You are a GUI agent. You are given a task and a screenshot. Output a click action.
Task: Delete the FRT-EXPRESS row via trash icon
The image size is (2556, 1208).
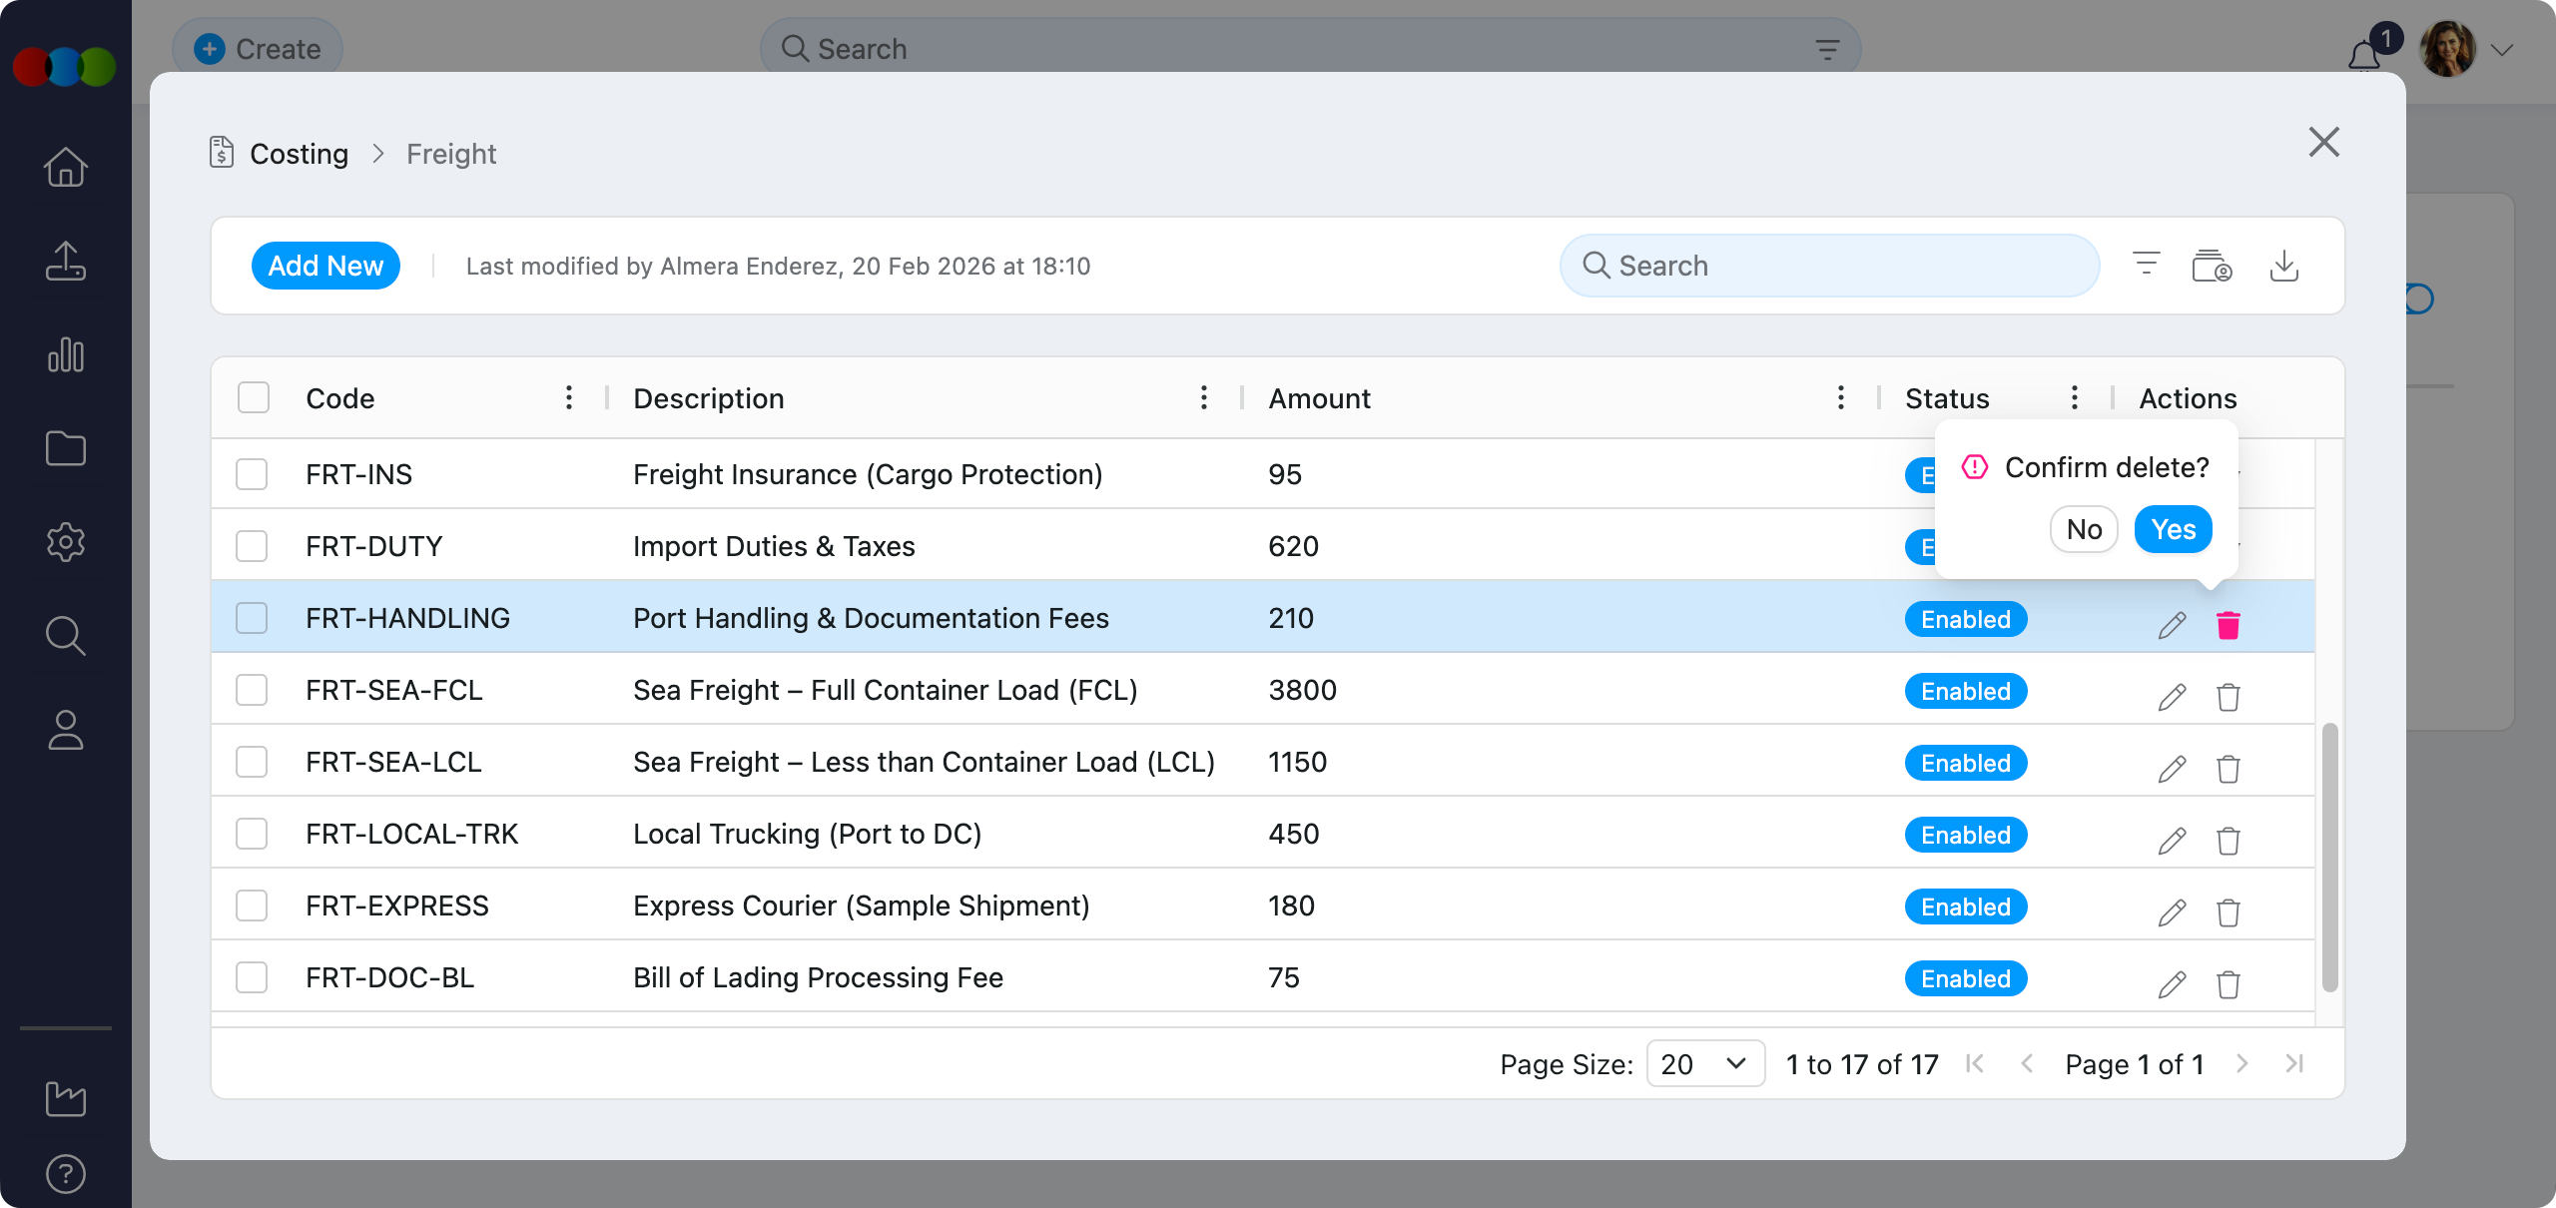point(2228,911)
